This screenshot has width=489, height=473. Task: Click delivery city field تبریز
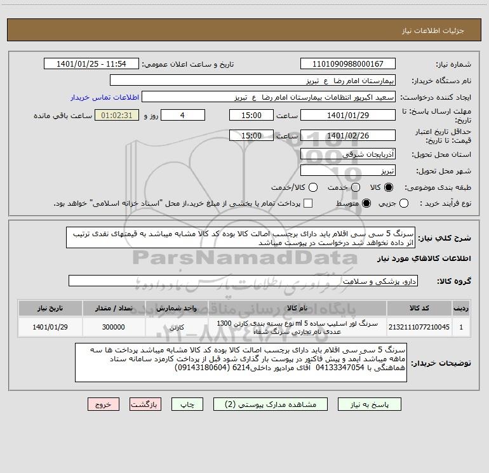[x=348, y=170]
